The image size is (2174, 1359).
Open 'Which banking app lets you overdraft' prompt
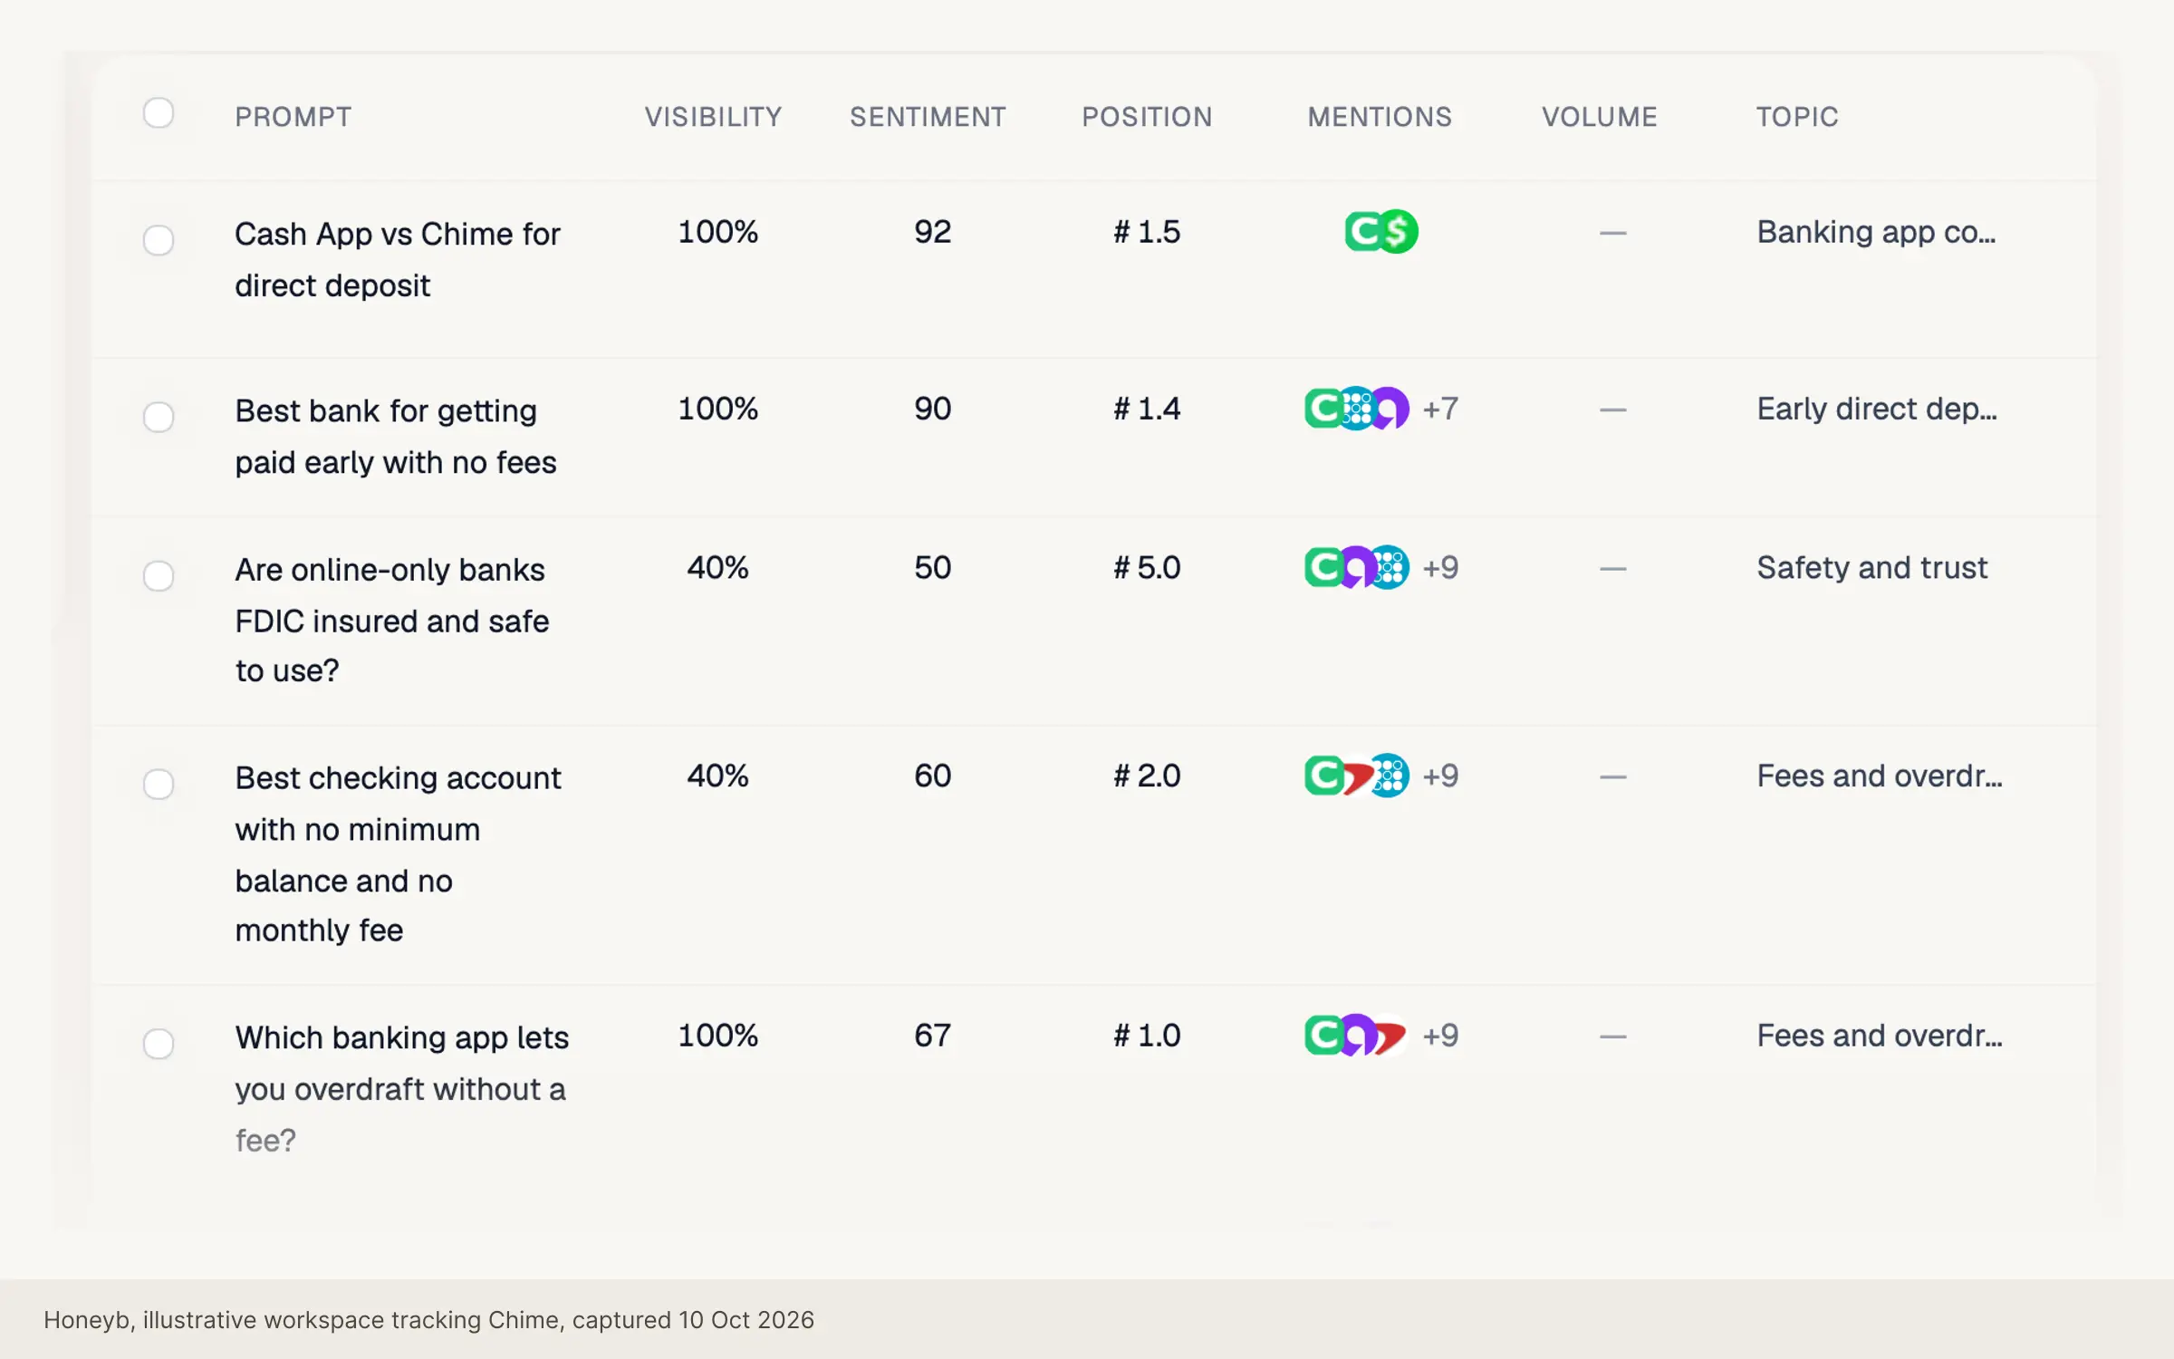tap(401, 1089)
